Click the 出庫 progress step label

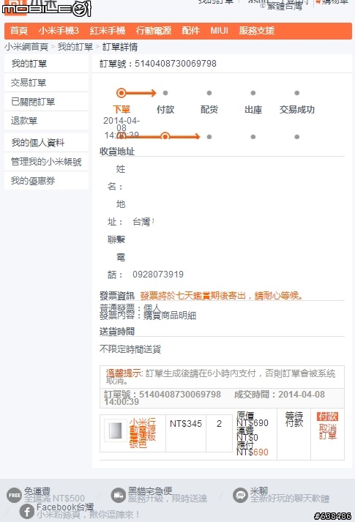click(253, 110)
